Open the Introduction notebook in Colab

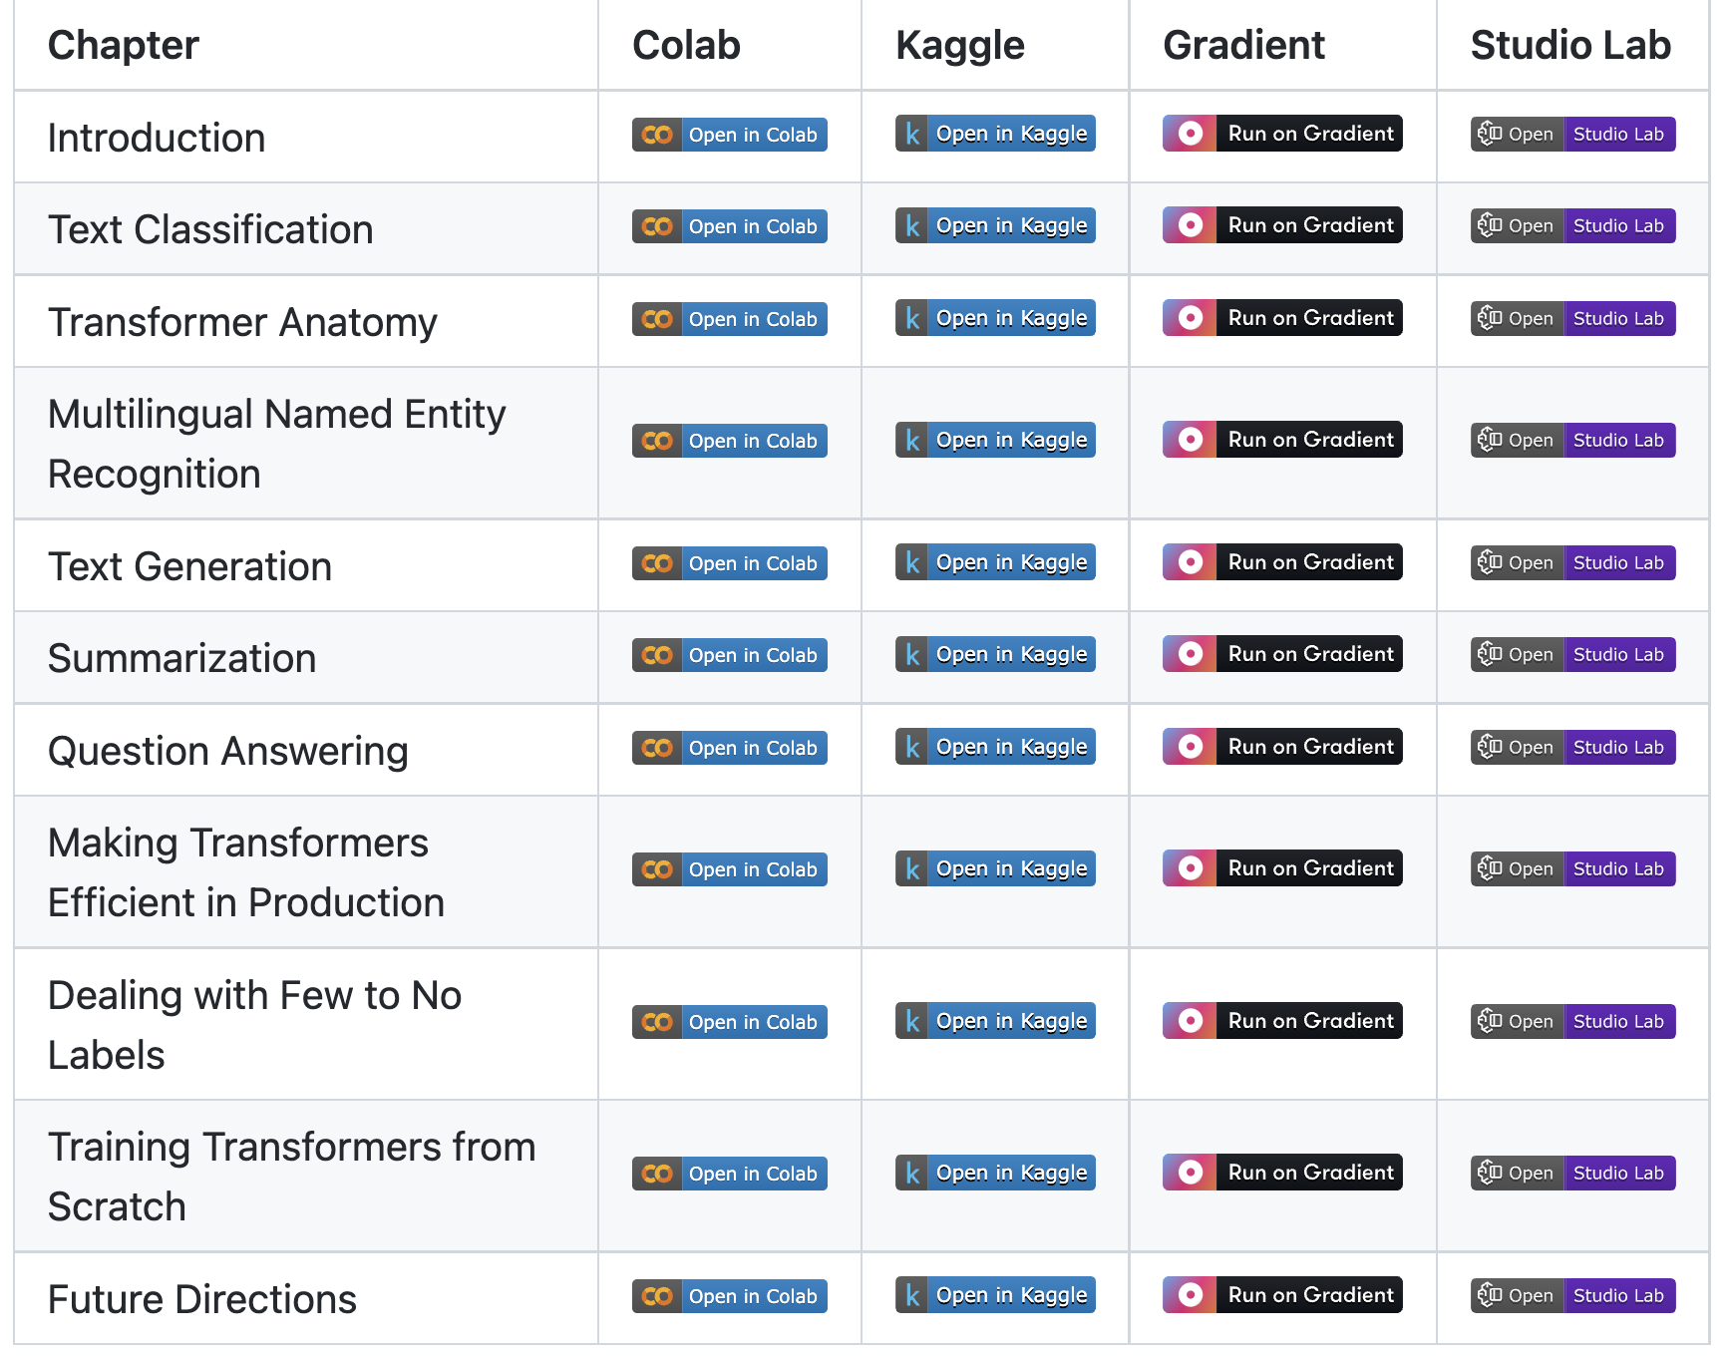[753, 134]
